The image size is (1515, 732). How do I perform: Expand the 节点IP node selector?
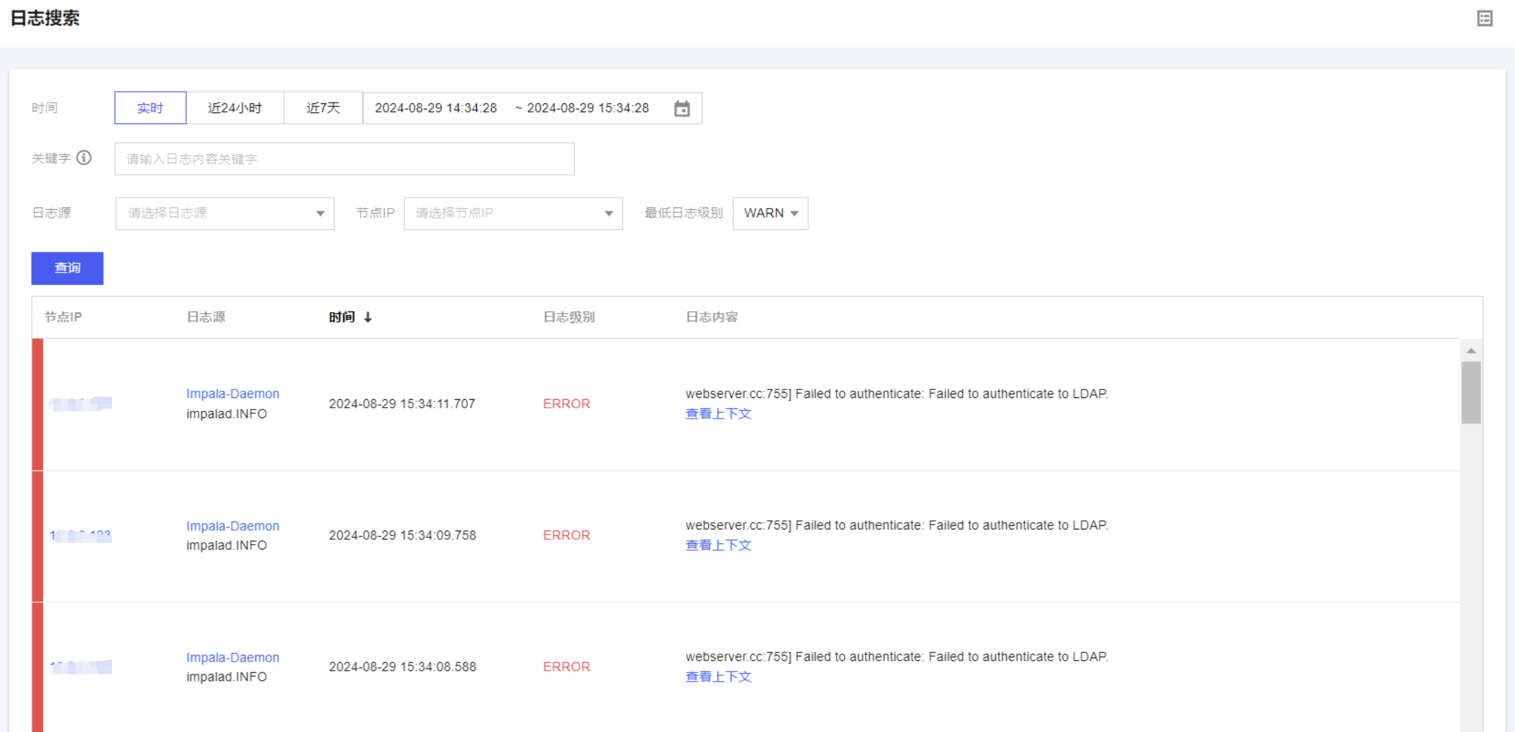pyautogui.click(x=513, y=213)
